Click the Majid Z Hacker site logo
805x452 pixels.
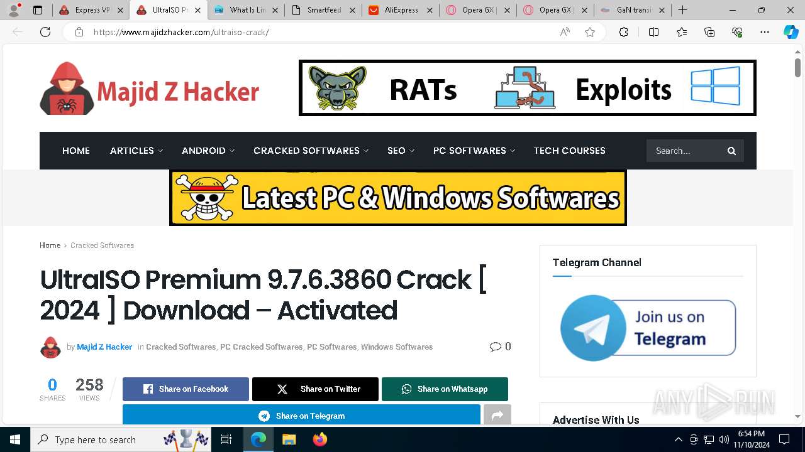click(x=150, y=89)
